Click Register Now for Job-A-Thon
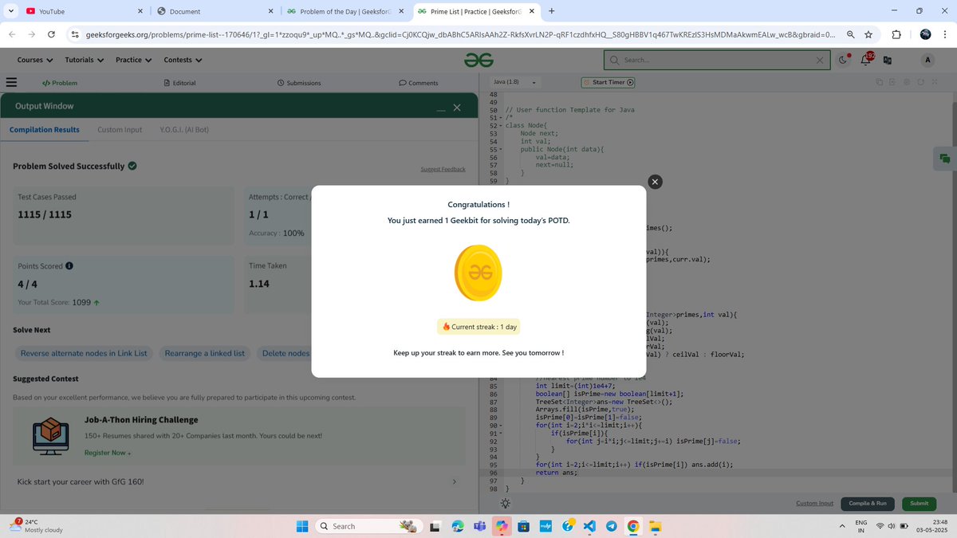 [108, 453]
